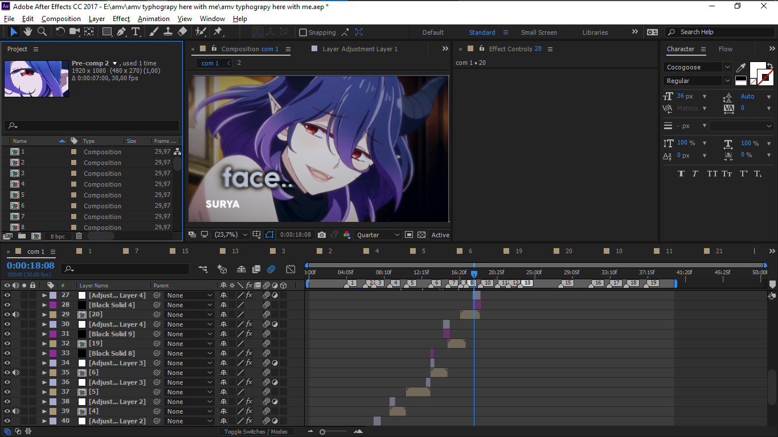Click the bpc color depth button
The image size is (778, 437).
tap(58, 236)
